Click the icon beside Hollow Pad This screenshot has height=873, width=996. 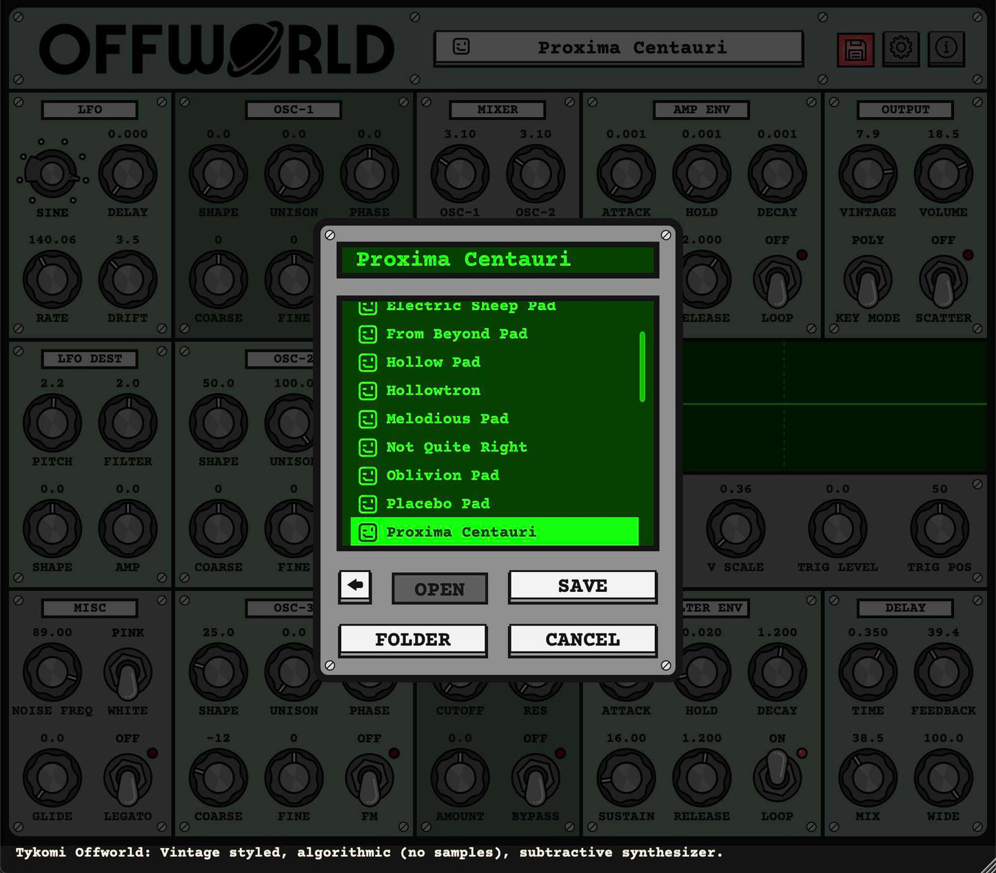(x=368, y=362)
